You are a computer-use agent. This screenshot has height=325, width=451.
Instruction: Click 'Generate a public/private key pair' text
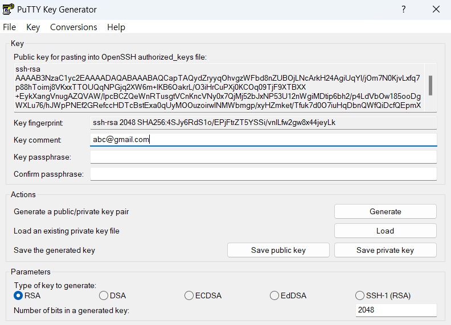(x=71, y=211)
